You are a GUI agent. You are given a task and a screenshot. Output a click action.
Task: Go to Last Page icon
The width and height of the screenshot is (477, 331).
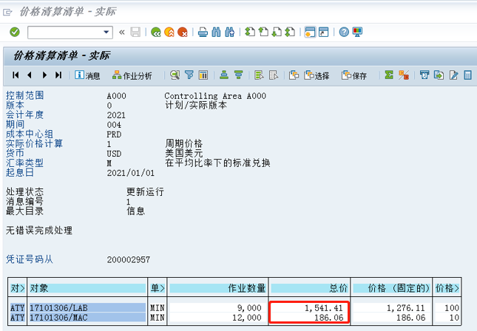click(x=290, y=32)
